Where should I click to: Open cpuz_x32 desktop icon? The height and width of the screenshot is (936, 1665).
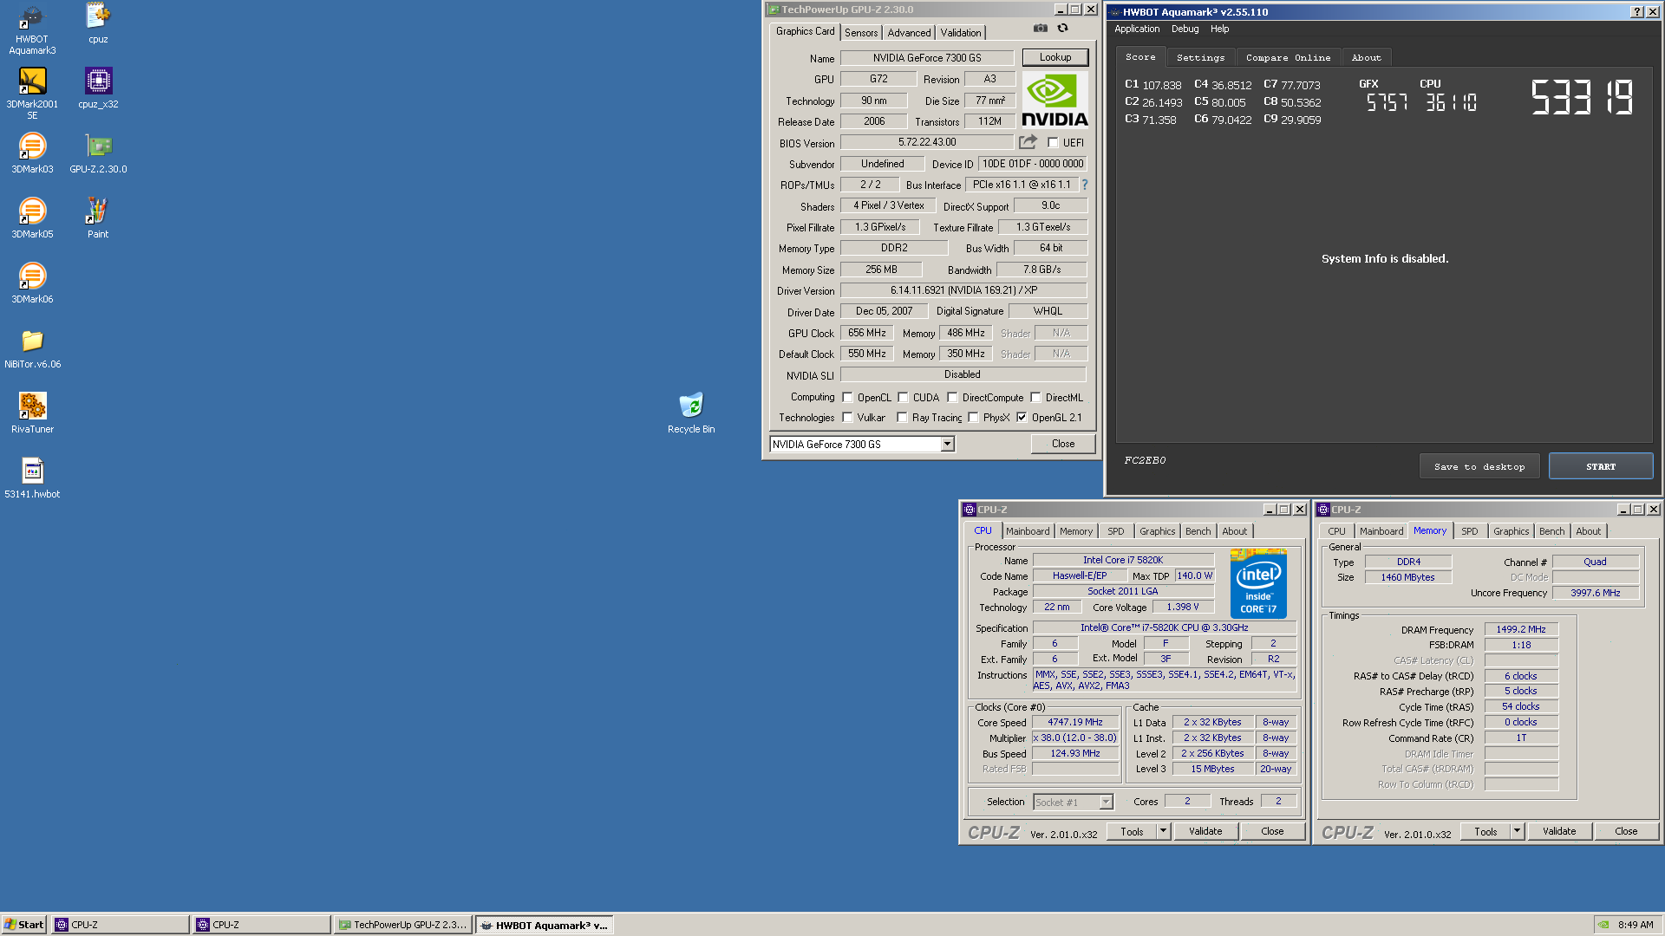98,88
